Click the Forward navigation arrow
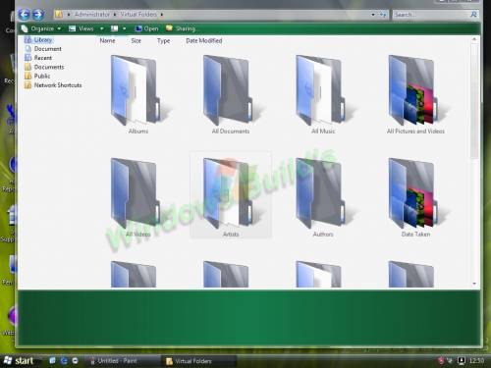Image resolution: width=491 pixels, height=368 pixels. click(38, 14)
